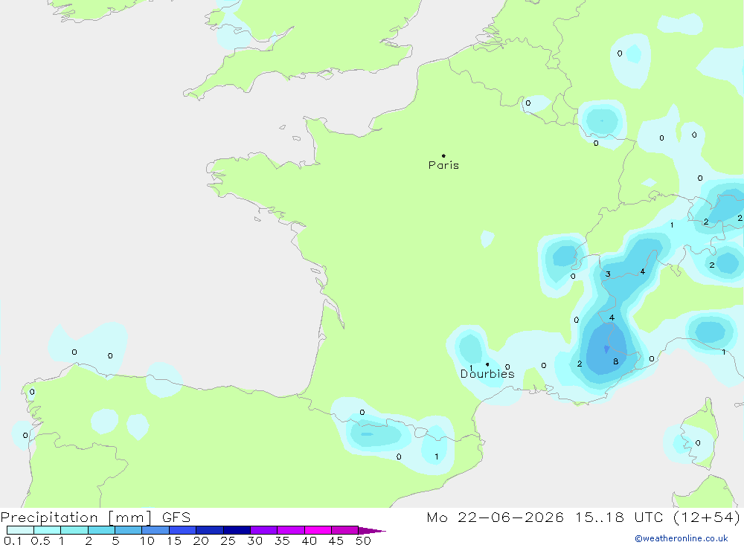The image size is (744, 545).
Task: Pick the legend swatch between 2 and 5
Action: [101, 530]
